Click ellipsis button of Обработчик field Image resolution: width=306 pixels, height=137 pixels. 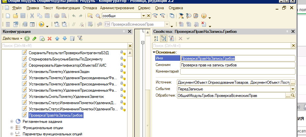pos(288,96)
